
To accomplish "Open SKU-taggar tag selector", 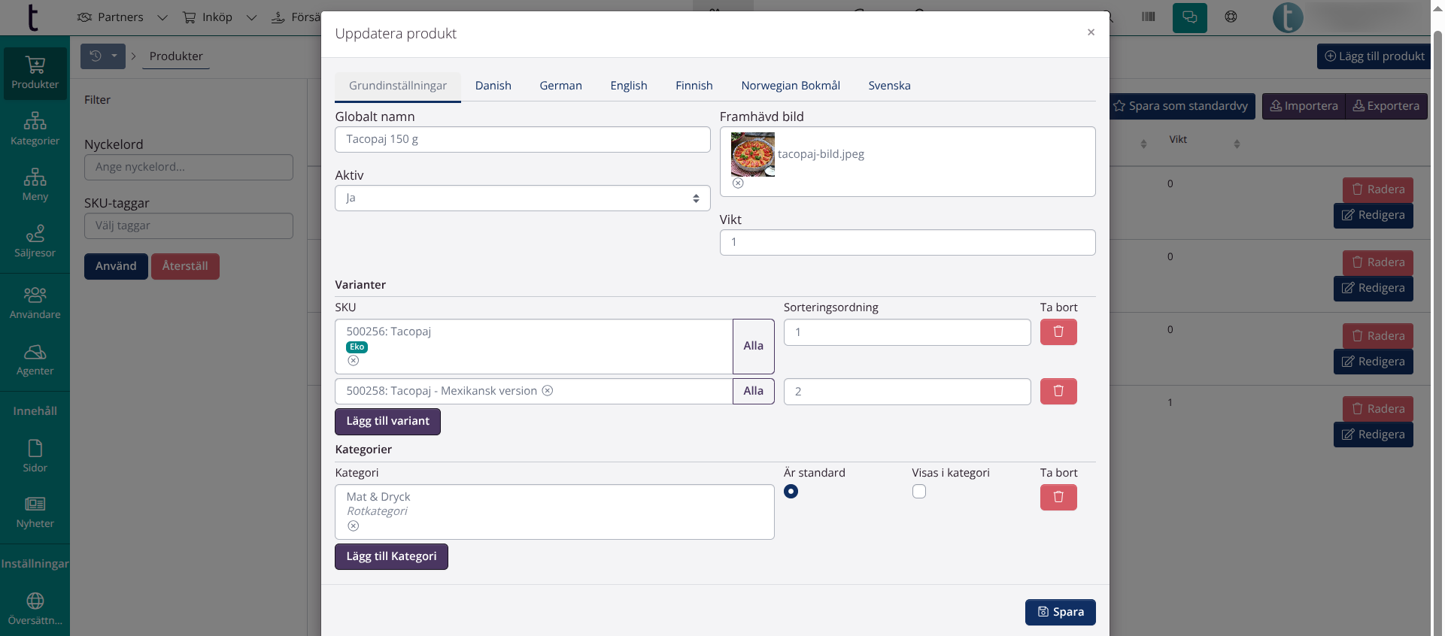I will [189, 226].
